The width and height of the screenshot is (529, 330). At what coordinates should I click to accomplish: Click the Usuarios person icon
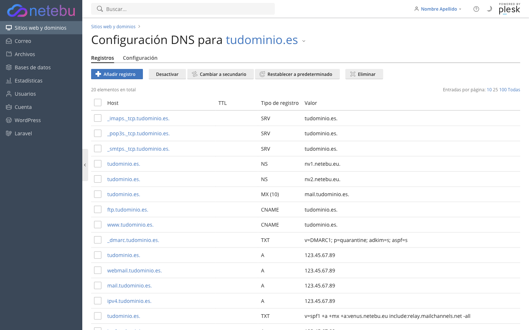pos(9,94)
